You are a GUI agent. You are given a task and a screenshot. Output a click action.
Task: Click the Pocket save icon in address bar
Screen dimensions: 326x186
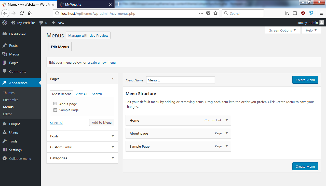coord(208,13)
